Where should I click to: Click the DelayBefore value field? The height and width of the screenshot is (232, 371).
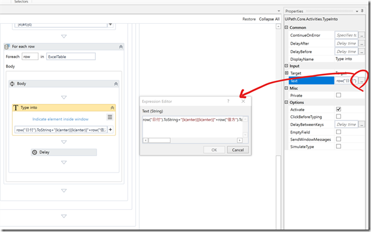tap(346, 51)
